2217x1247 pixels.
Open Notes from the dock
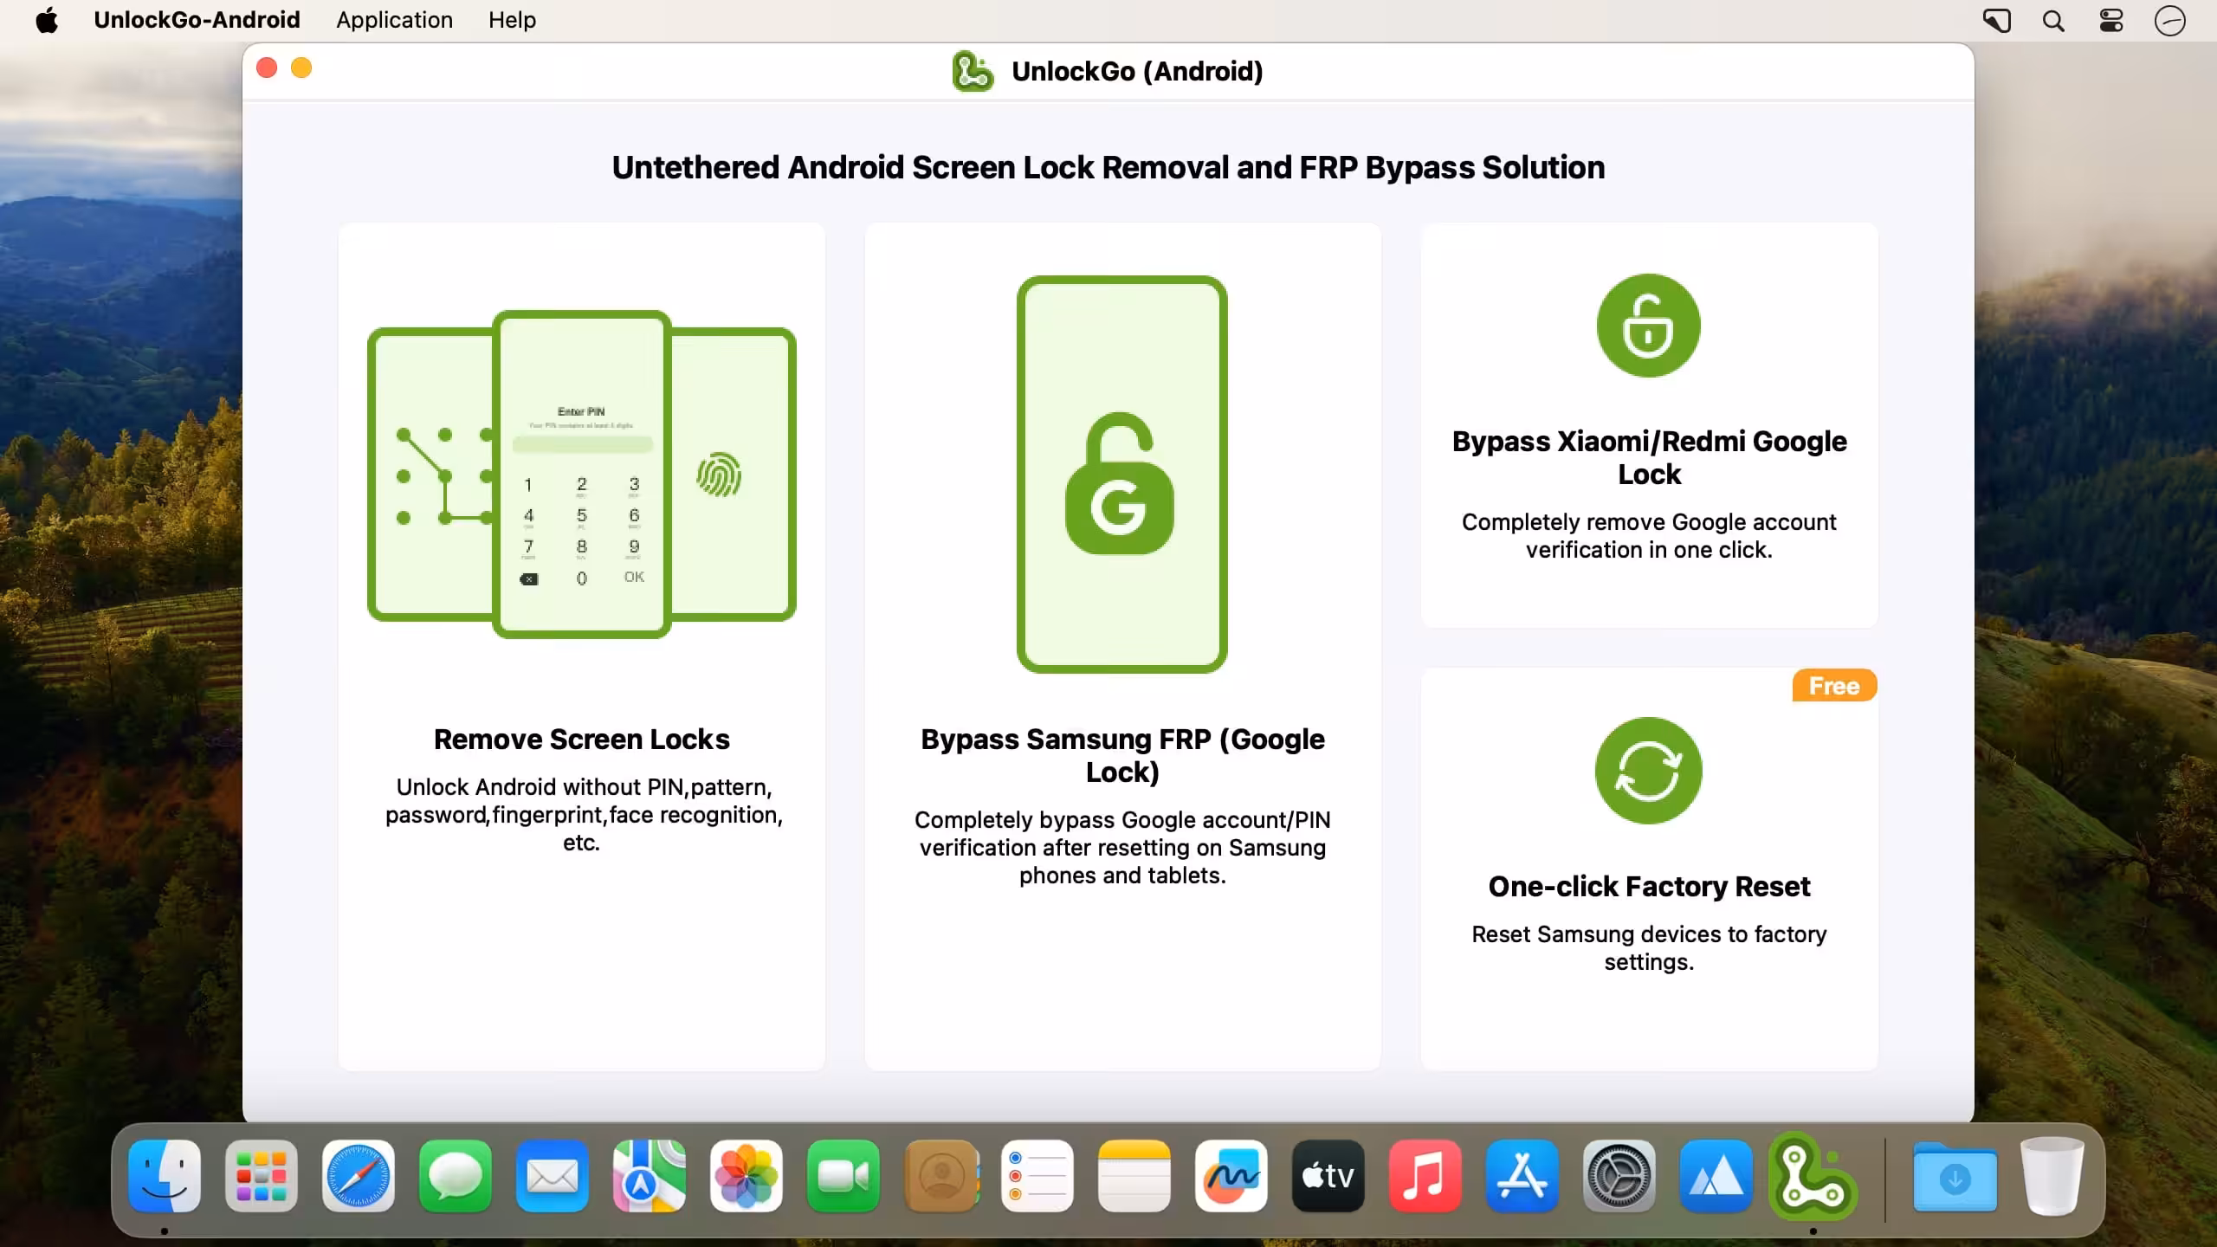1134,1176
